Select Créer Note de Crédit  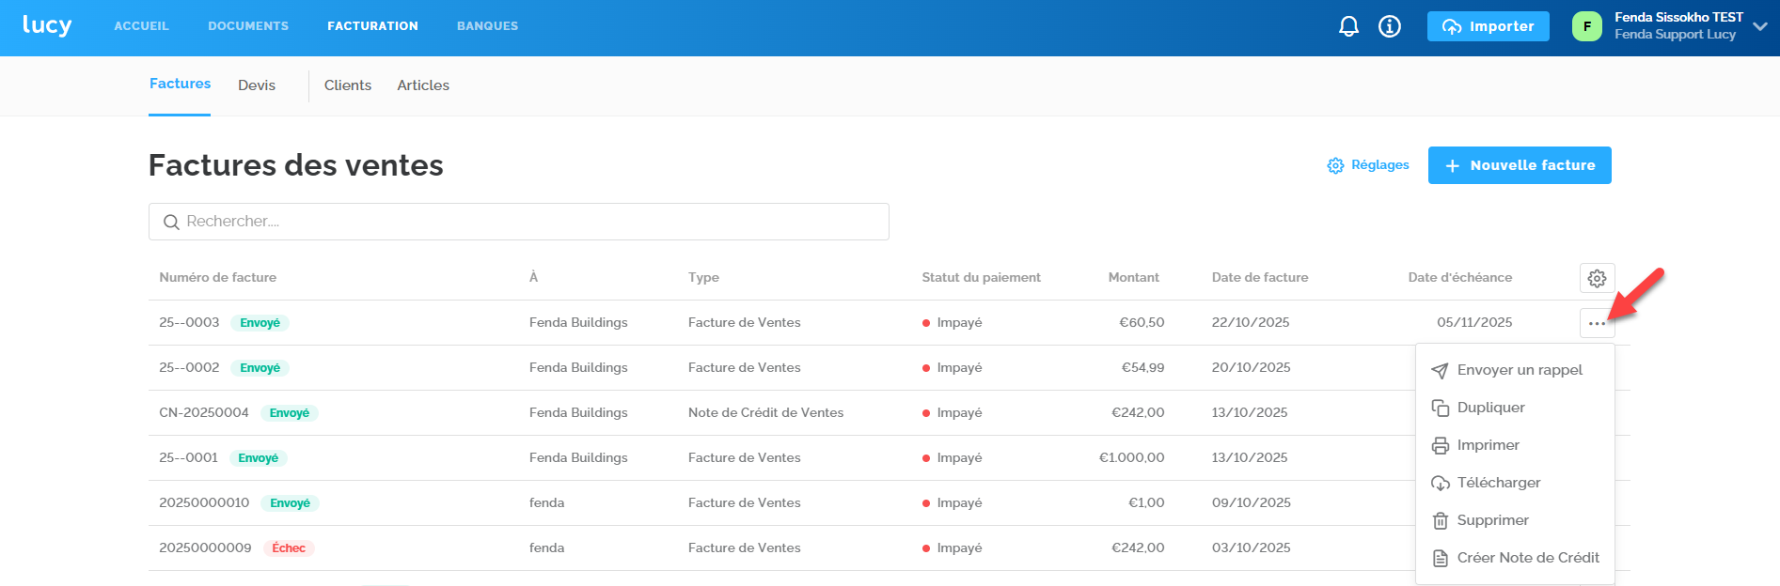[1527, 558]
